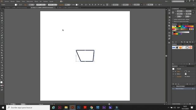
Task: Open fx effects menu in Apariencia panel
Action: click(179, 84)
